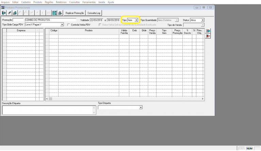Image resolution: width=261 pixels, height=151 pixels.
Task: Open the Regiões menu
Action: 49,2
